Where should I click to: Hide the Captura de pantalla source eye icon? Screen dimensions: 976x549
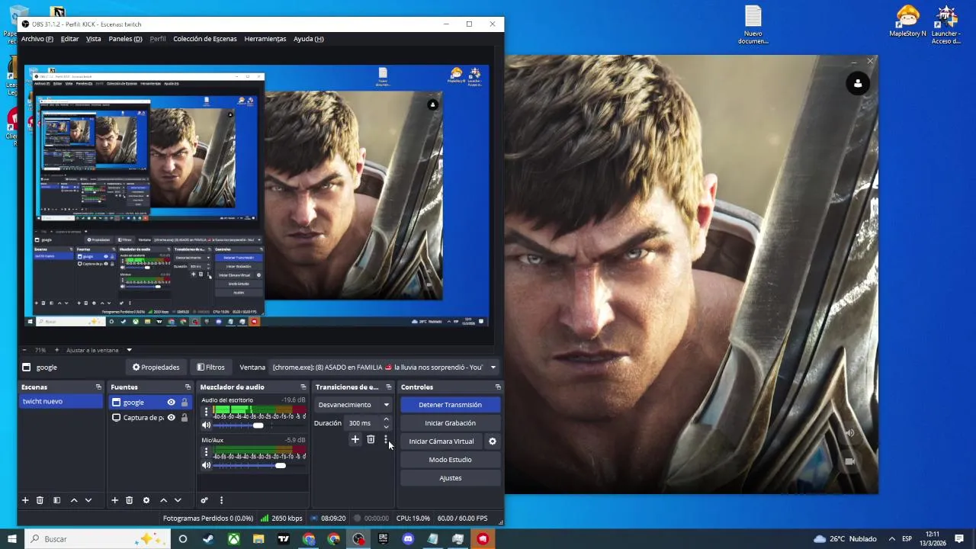click(171, 418)
